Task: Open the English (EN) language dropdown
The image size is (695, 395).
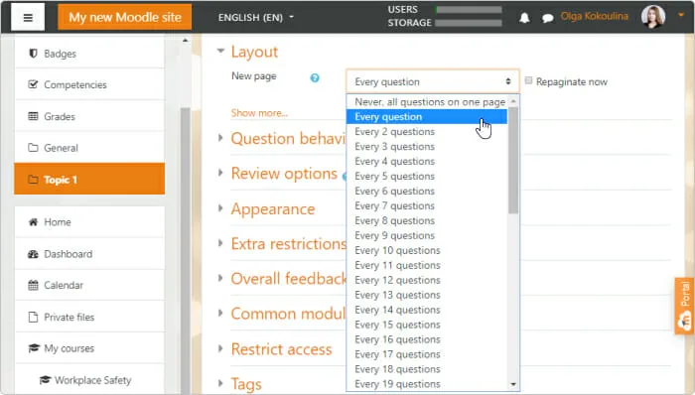Action: coord(256,17)
